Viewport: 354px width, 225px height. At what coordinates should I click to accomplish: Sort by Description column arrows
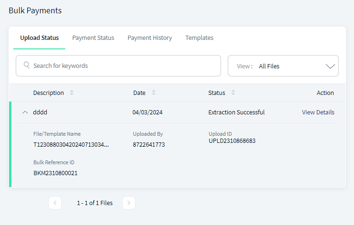pos(71,93)
